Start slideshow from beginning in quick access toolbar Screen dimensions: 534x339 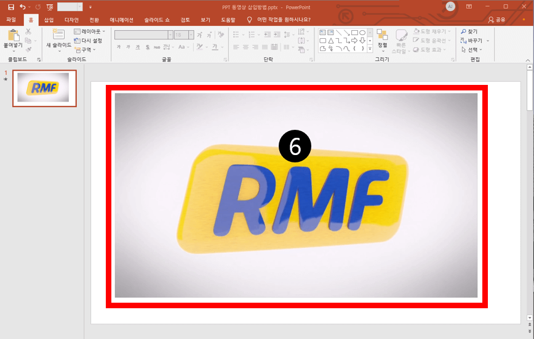pos(50,7)
